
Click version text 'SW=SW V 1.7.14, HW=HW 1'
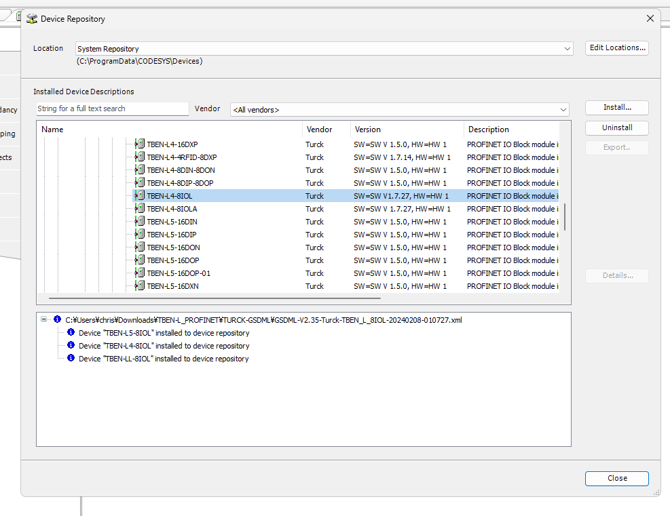[402, 157]
